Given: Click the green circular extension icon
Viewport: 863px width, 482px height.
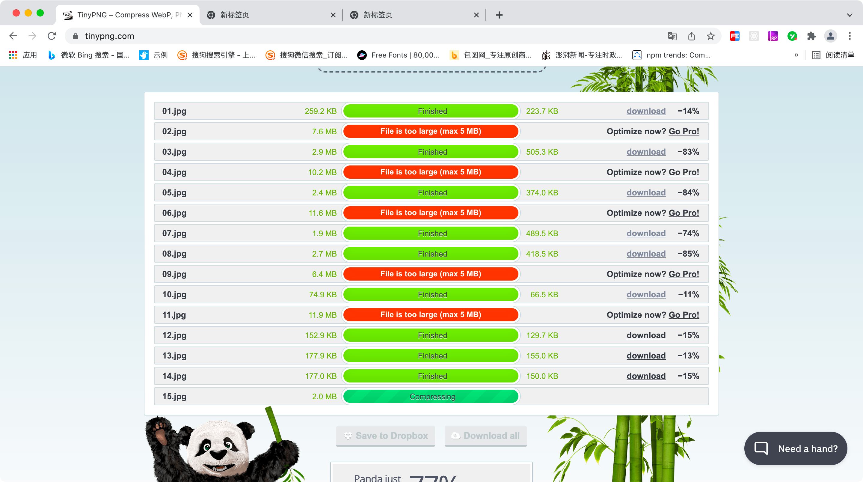Looking at the screenshot, I should [x=792, y=36].
